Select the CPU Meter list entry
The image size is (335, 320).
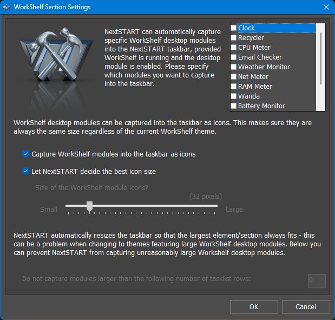(254, 47)
